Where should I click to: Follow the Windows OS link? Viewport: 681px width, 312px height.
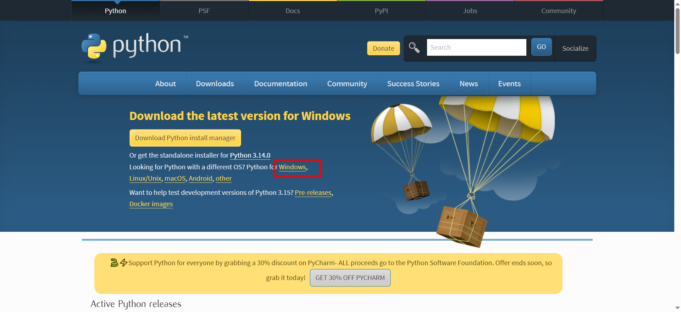coord(292,167)
